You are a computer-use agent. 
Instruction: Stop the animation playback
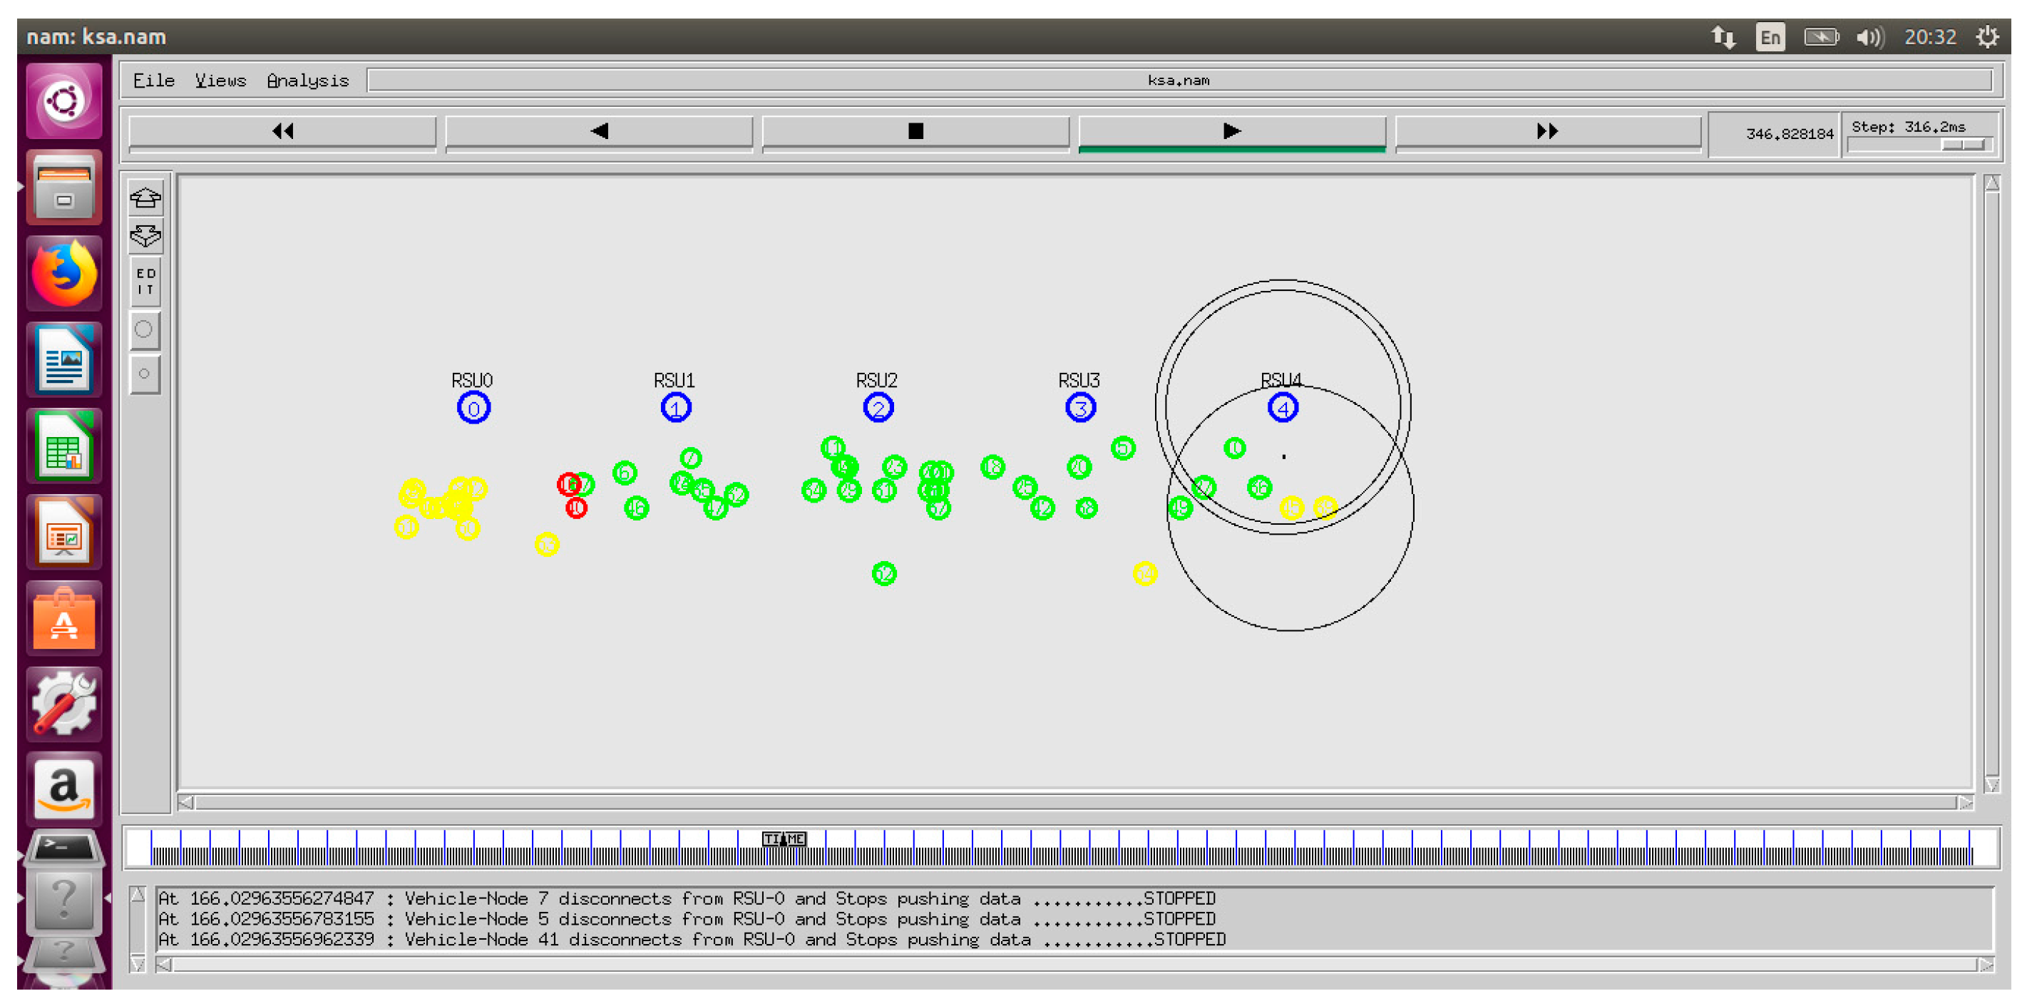pos(915,131)
